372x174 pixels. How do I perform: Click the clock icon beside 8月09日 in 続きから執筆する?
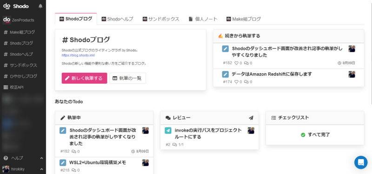(x=339, y=63)
